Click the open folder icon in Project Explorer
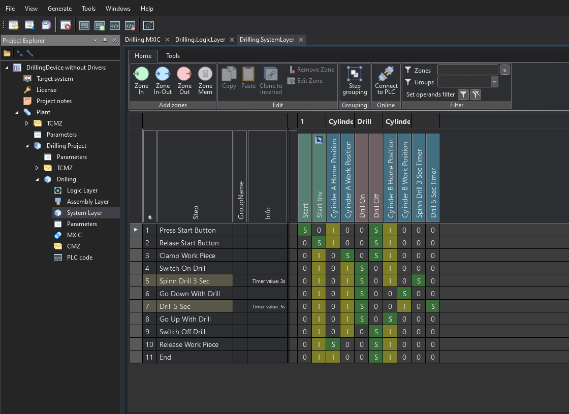Viewport: 569px width, 414px height. tap(7, 54)
